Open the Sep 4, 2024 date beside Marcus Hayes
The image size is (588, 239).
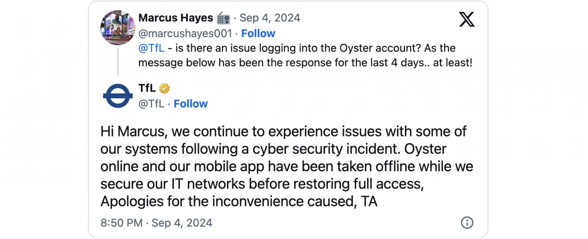point(270,18)
